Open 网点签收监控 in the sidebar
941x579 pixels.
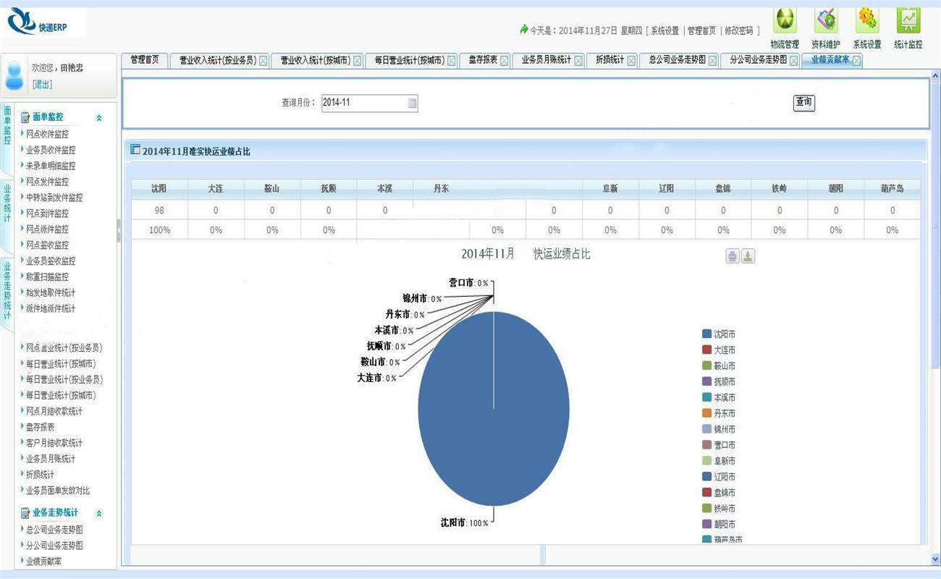tap(47, 245)
